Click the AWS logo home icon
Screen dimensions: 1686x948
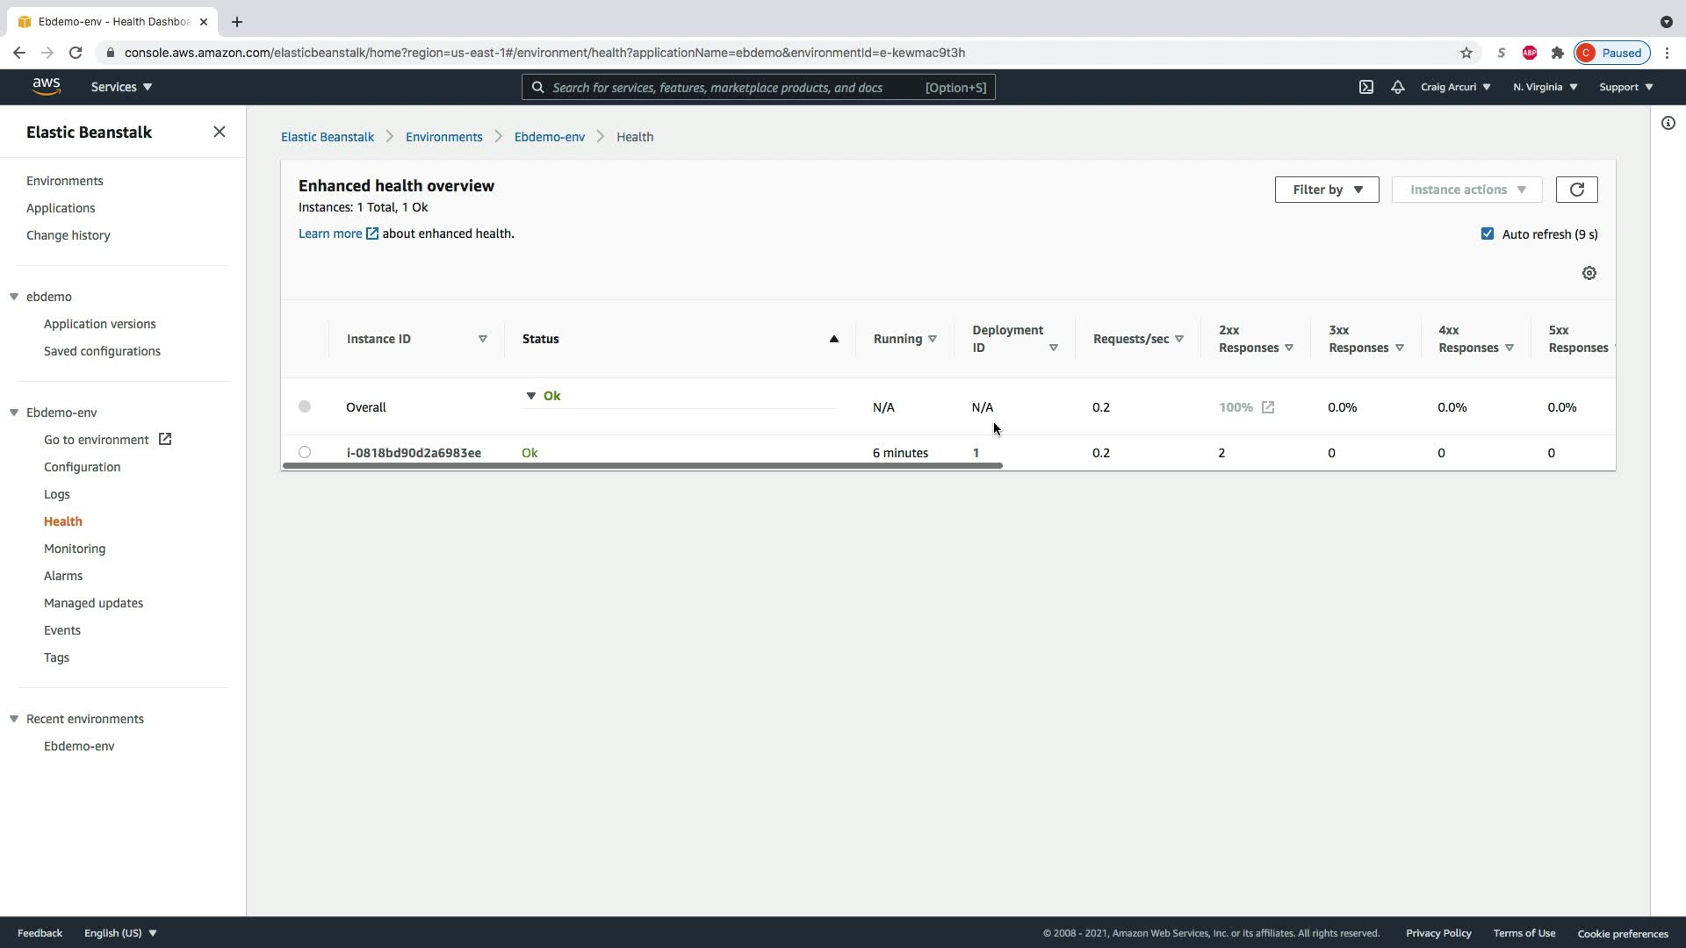point(47,86)
